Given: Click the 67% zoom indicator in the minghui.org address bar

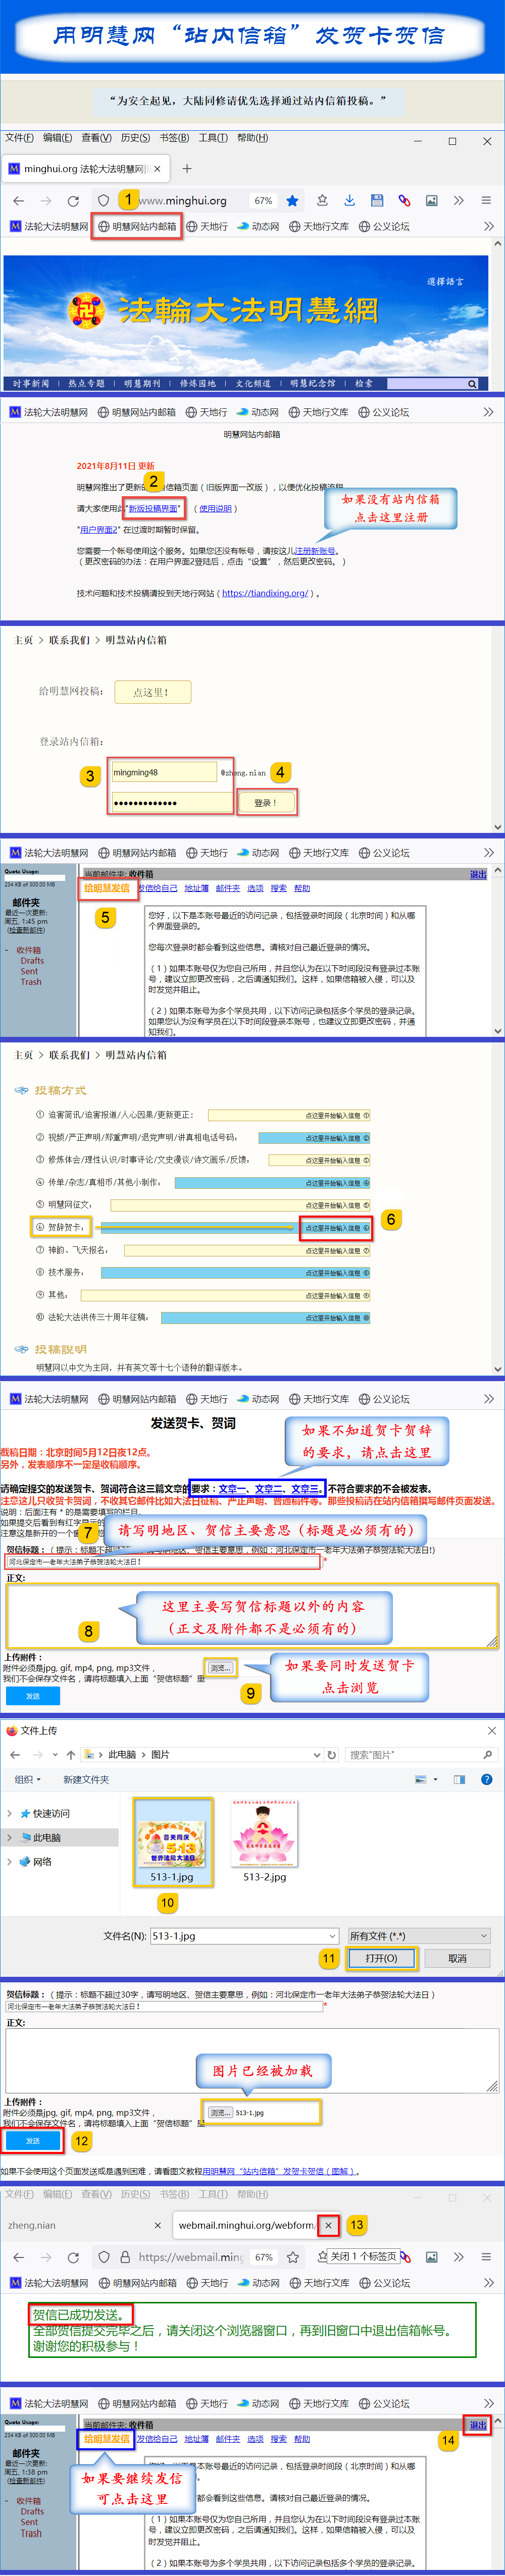Looking at the screenshot, I should click(x=263, y=201).
